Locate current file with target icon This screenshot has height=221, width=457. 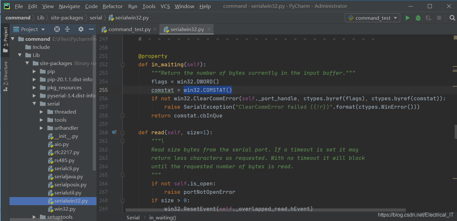[57, 29]
